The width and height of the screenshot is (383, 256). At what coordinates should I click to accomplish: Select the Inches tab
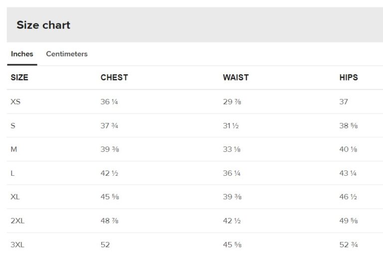point(22,54)
